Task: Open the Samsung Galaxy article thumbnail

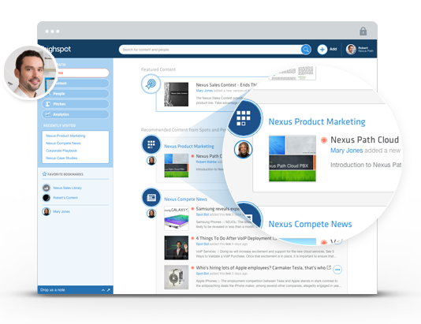Action: tap(176, 218)
